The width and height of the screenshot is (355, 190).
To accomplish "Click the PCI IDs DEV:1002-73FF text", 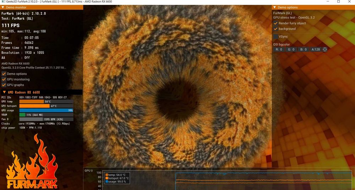I will [x=43, y=97].
